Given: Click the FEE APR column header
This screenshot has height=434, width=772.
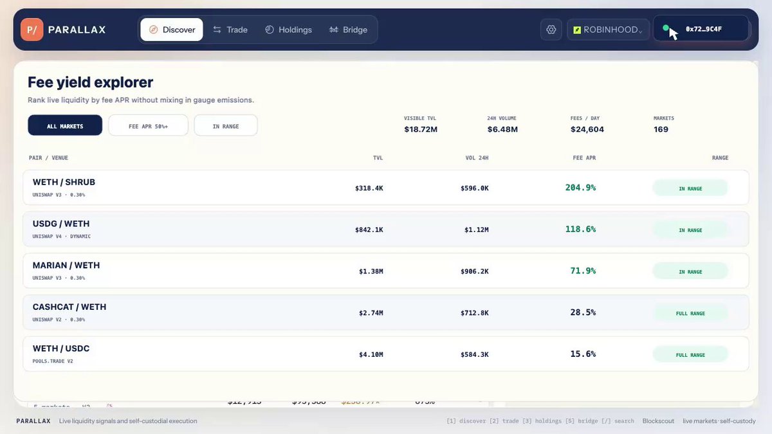Looking at the screenshot, I should tap(584, 158).
